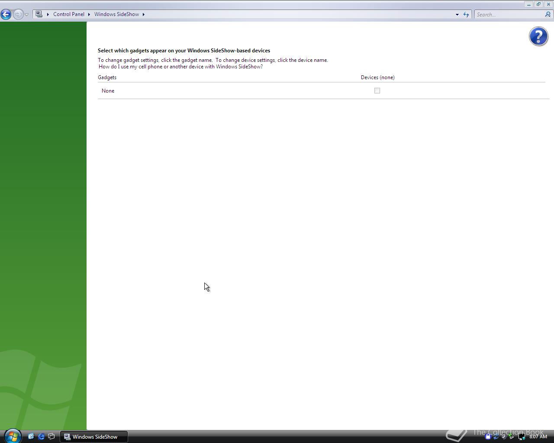Launch the first Quick Launch icon next to Start
The width and height of the screenshot is (554, 443).
[x=31, y=437]
